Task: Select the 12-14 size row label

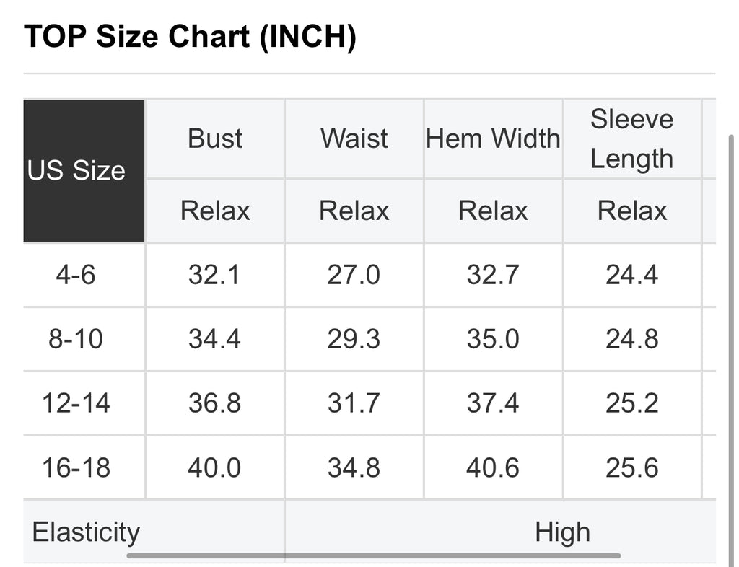Action: pos(76,403)
